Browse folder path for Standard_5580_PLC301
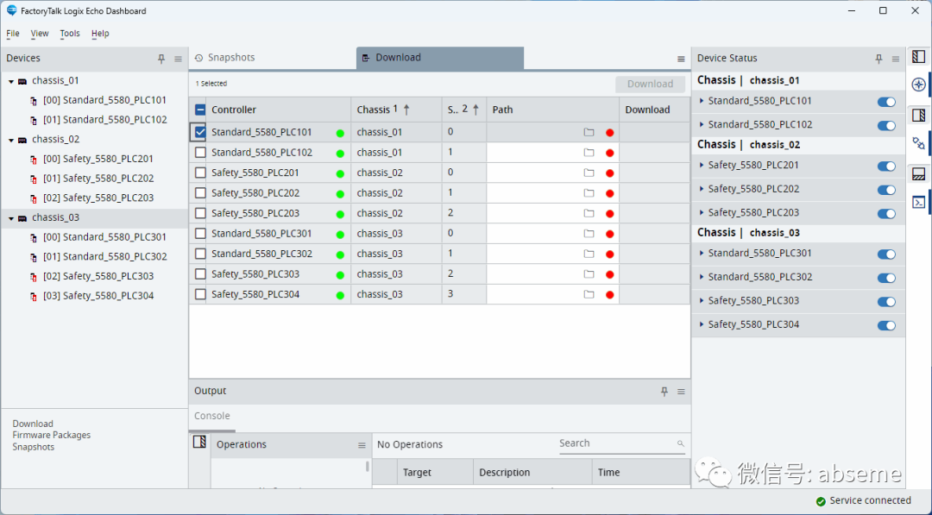 pos(589,234)
